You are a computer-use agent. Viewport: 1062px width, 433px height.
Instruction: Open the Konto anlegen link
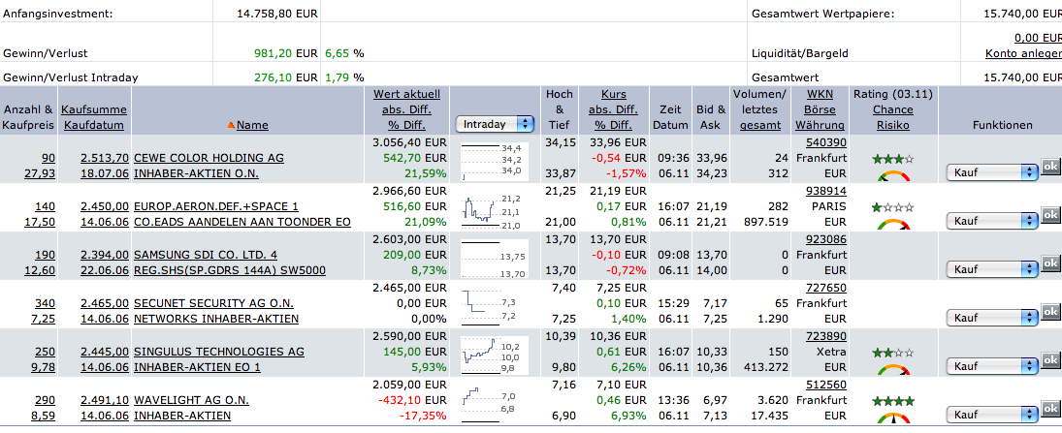(1023, 52)
